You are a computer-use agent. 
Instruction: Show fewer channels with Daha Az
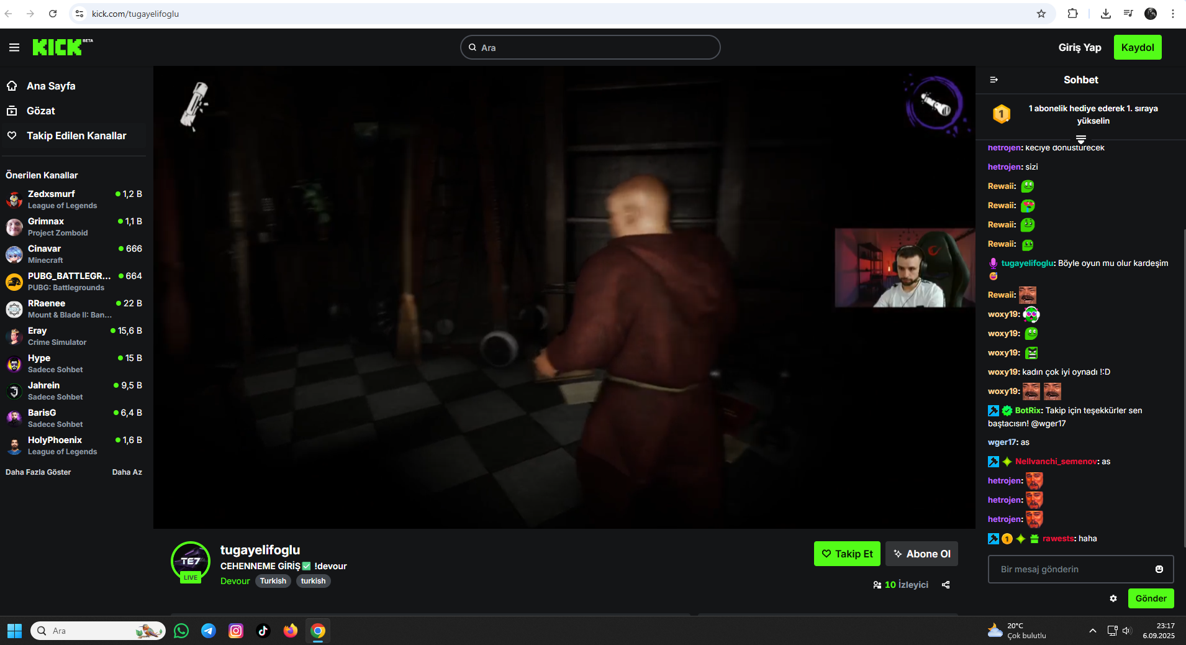click(x=127, y=472)
